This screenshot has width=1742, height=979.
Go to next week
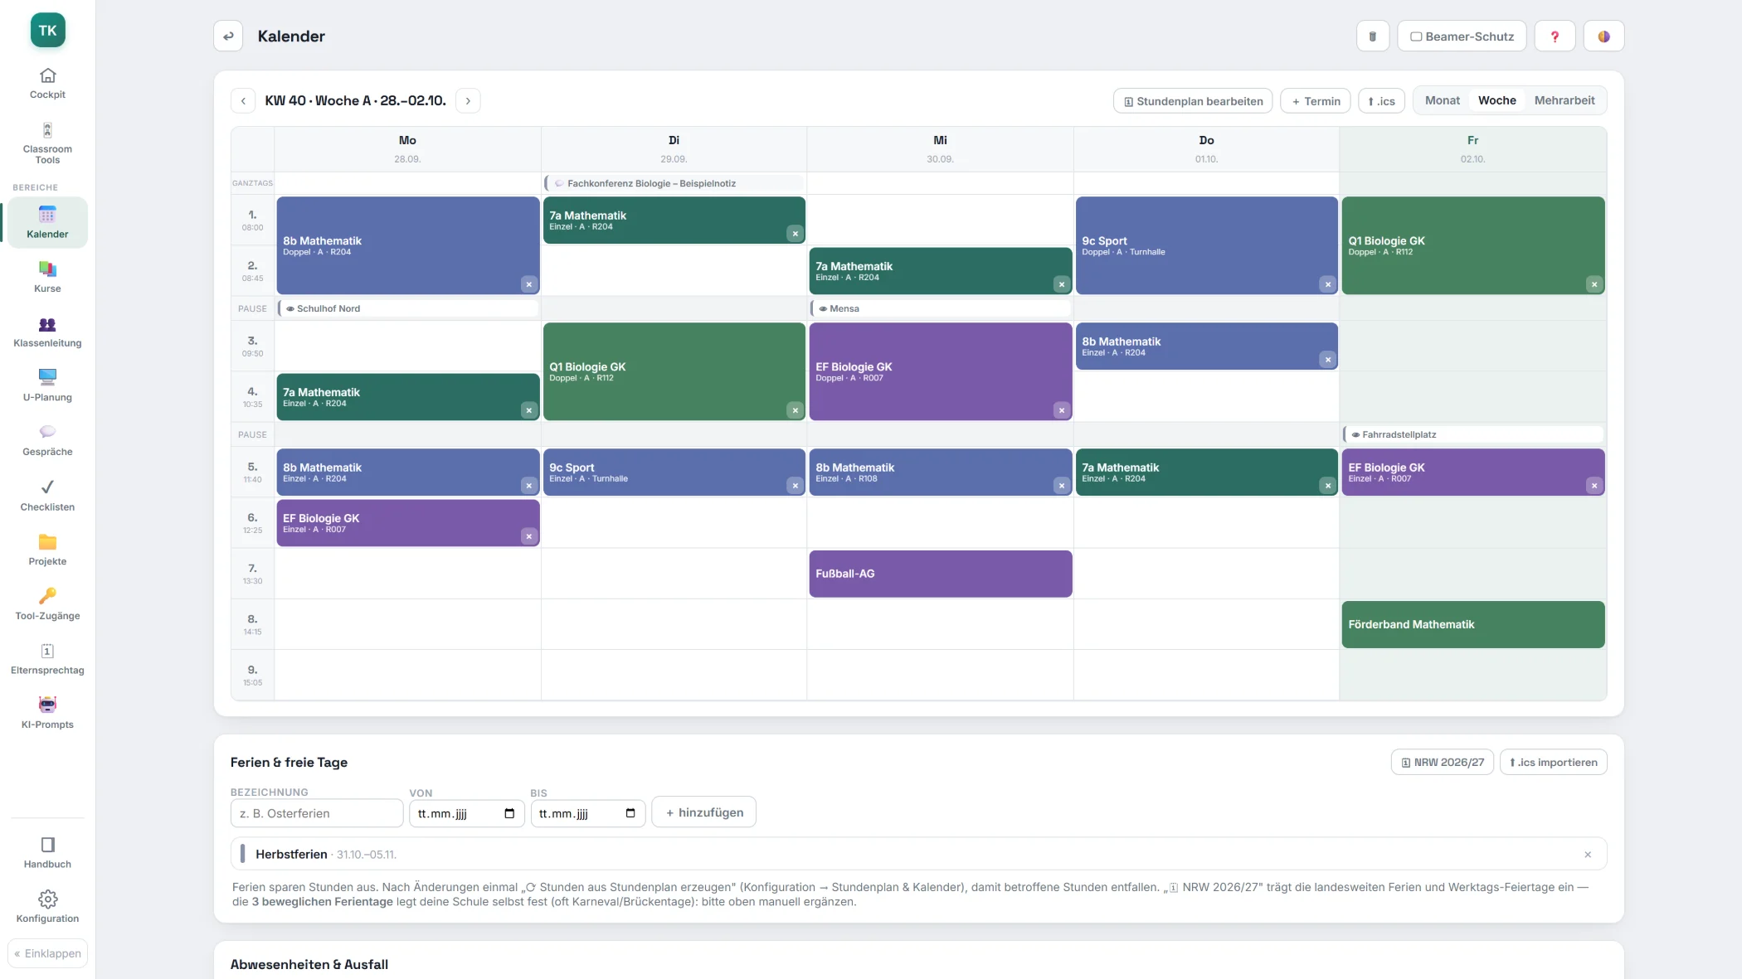468,101
